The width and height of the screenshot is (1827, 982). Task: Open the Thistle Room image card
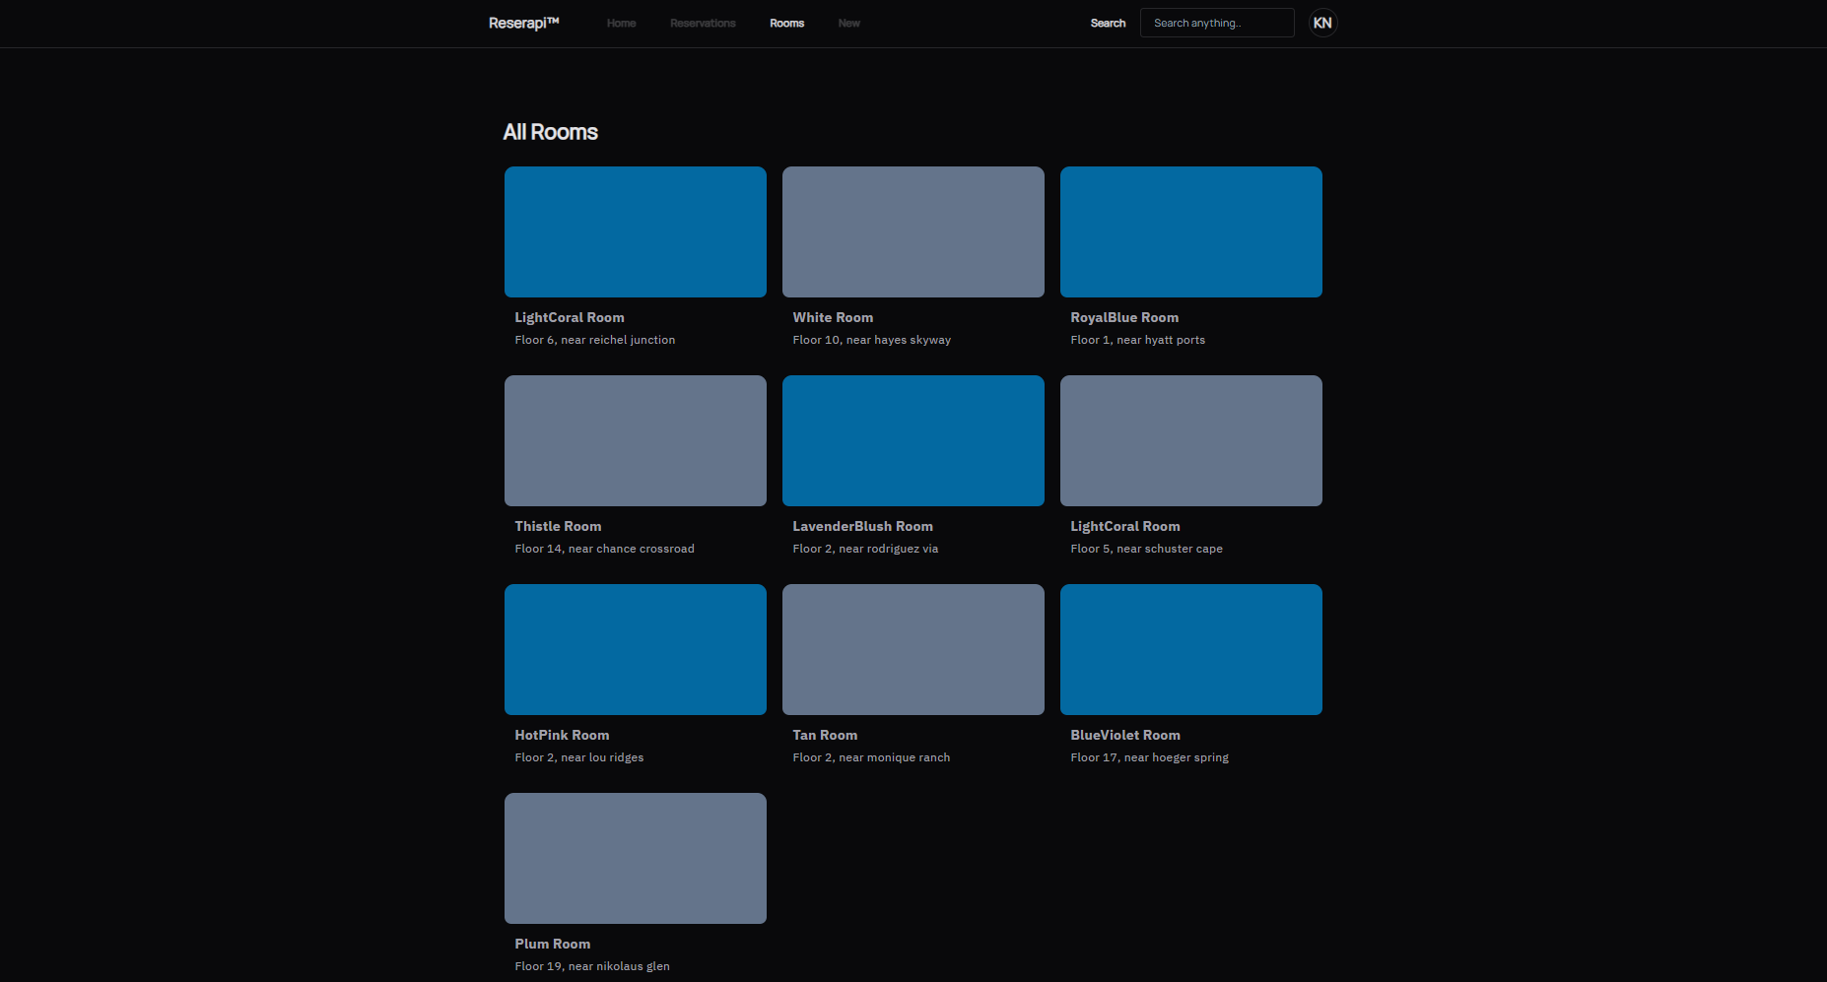[636, 440]
